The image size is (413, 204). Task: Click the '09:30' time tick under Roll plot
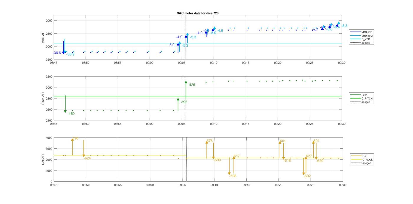342,185
